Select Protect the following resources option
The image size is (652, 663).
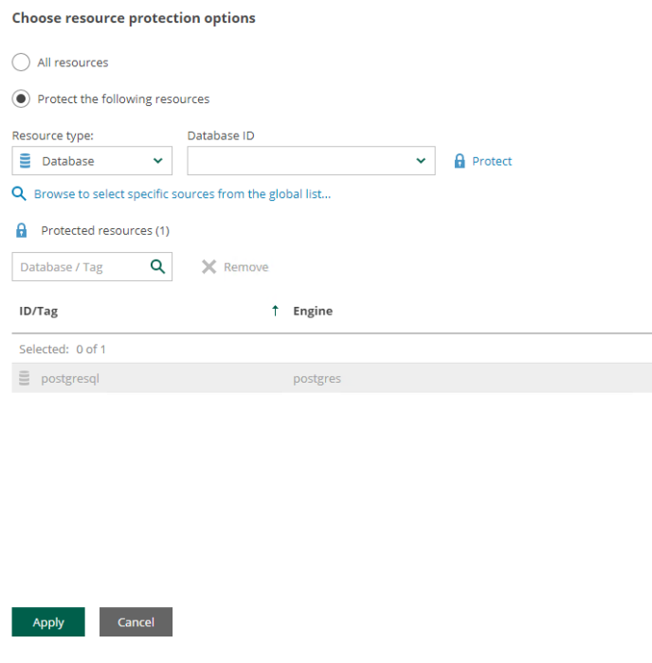[x=21, y=99]
